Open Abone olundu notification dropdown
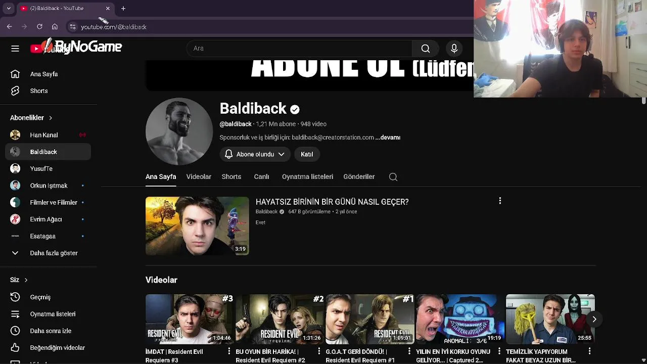 coord(255,154)
